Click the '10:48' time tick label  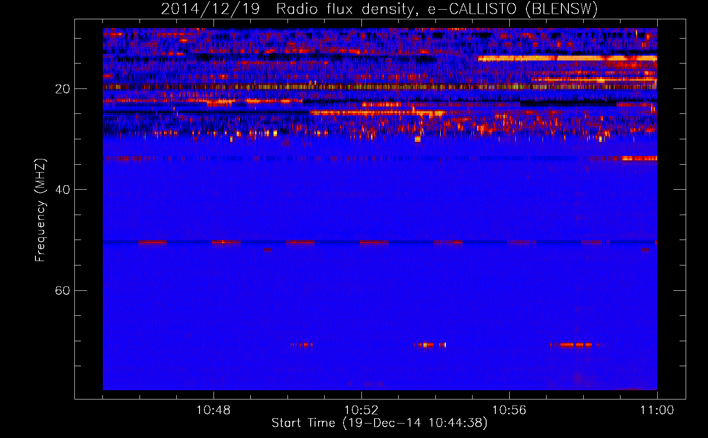tap(214, 410)
